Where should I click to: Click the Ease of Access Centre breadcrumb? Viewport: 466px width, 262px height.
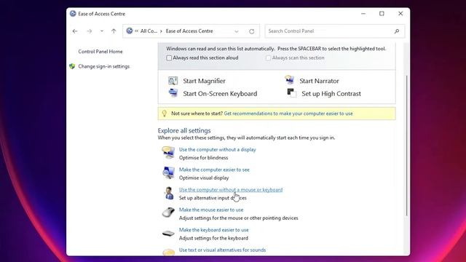point(189,31)
